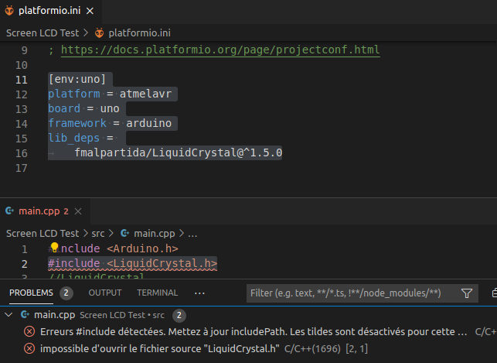Click error icon beside 'impossible d'ouvrir' message
The height and width of the screenshot is (363, 497).
tap(29, 349)
